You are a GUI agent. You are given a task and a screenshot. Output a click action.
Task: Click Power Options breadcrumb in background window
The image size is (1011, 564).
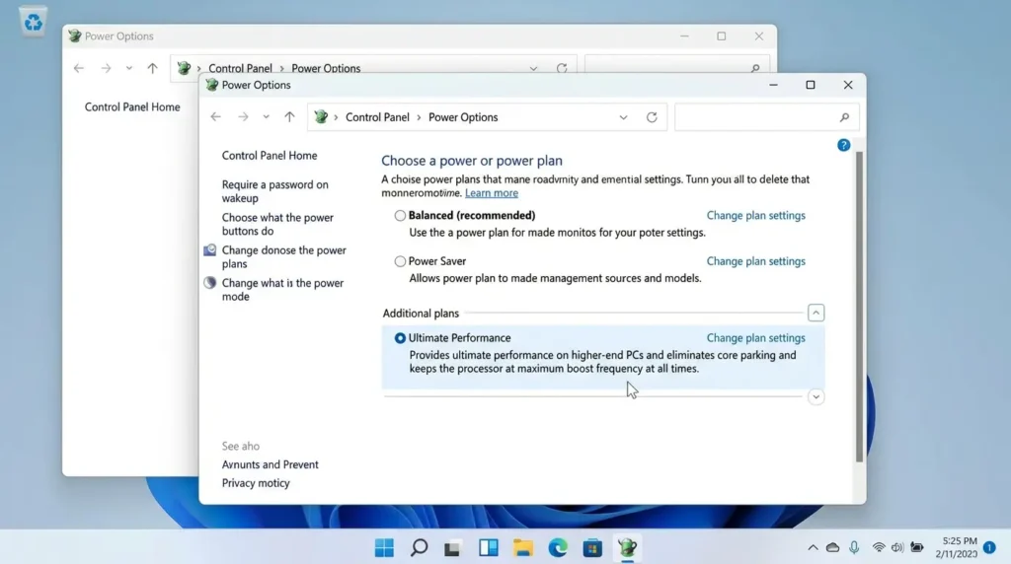pos(326,68)
